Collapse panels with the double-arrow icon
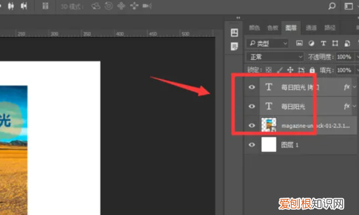Viewport: 359px width, 215px height. pos(238,17)
